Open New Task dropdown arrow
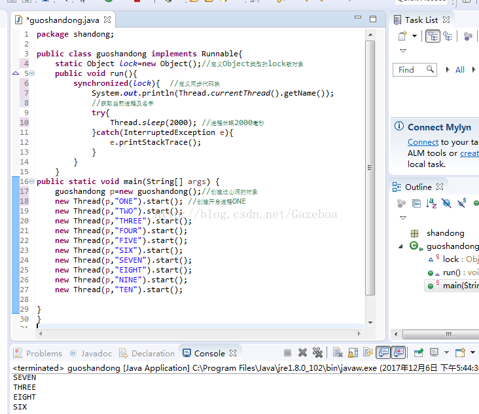Image resolution: width=479 pixels, height=414 pixels. point(414,37)
